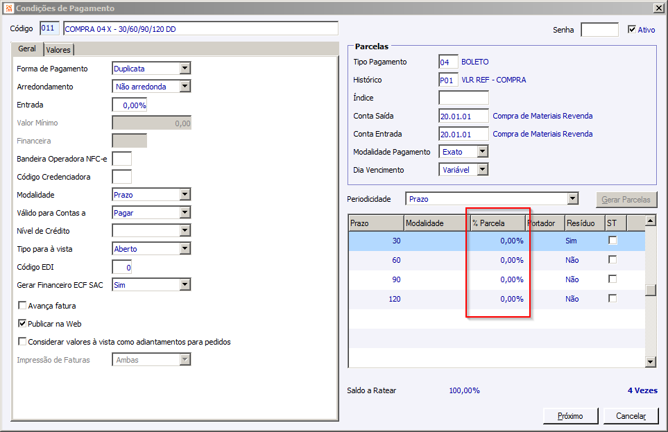Image resolution: width=668 pixels, height=432 pixels.
Task: Check the ST box for prazo 60
Action: tap(613, 259)
